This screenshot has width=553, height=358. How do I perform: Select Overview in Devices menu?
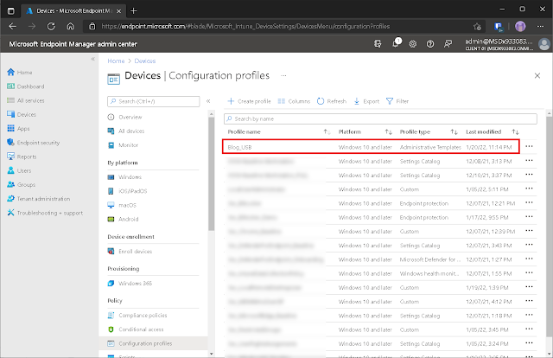coord(124,118)
